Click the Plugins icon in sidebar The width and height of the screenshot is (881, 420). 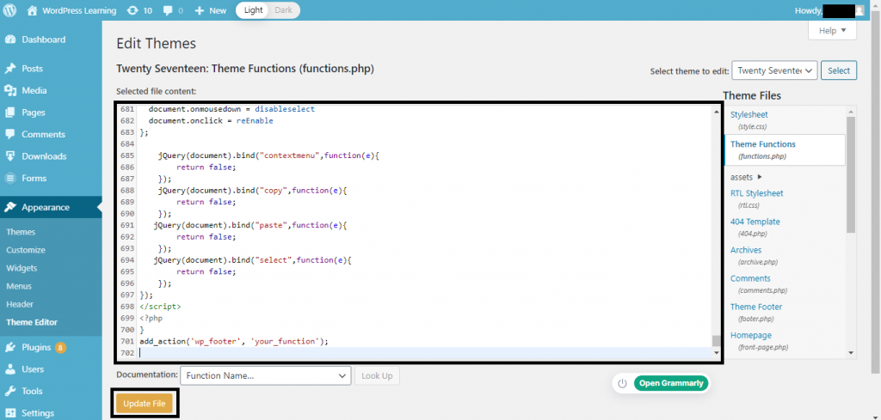pos(10,347)
